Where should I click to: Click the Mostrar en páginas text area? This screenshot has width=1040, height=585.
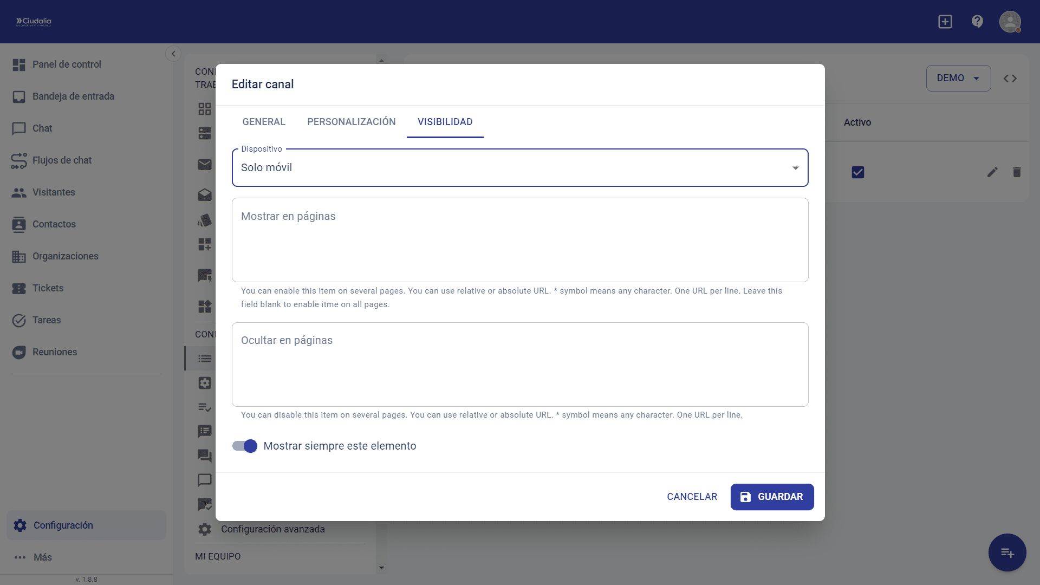click(x=519, y=240)
